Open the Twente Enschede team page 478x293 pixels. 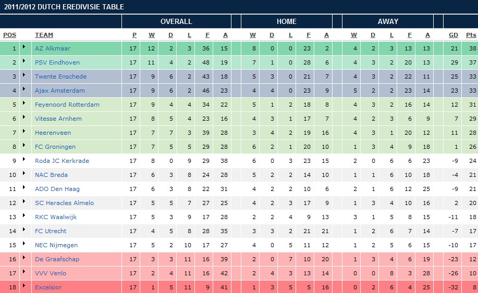click(60, 77)
